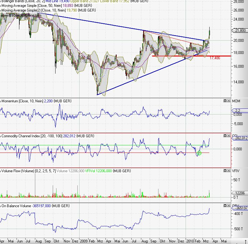248x244 pixels.
Task: Maximize the On Balance Volume pane
Action: pos(225,206)
